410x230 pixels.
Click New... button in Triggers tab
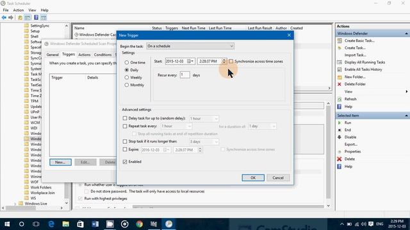point(60,162)
